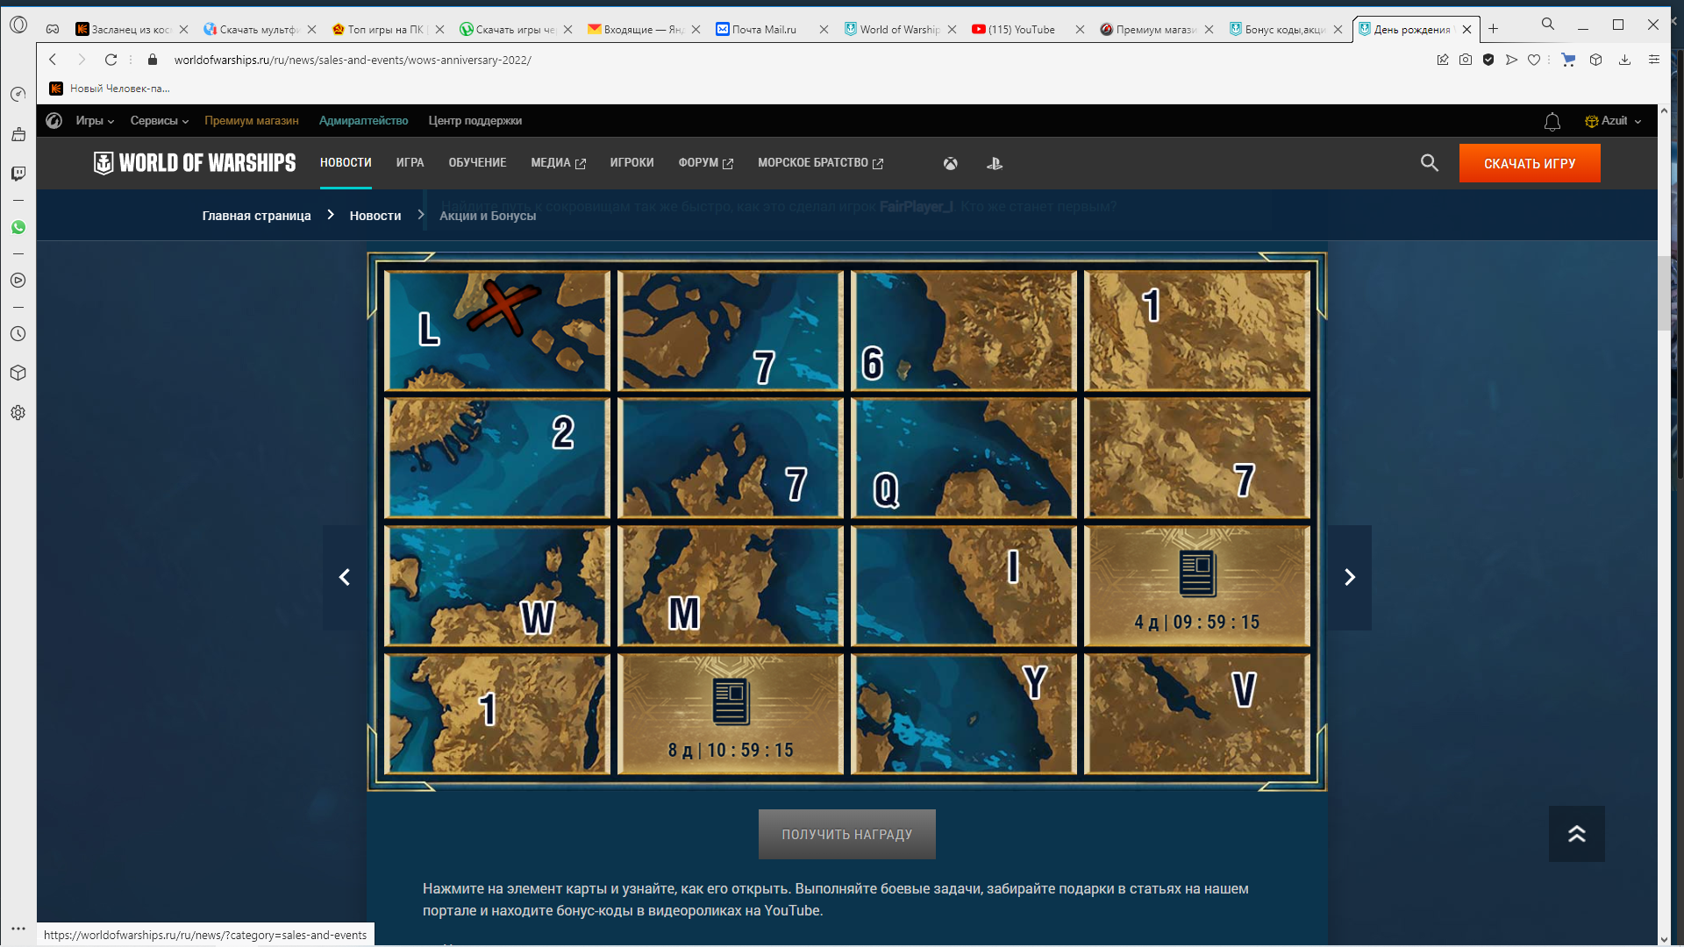The image size is (1684, 947).
Task: Open the Azuit account dropdown
Action: click(x=1614, y=121)
